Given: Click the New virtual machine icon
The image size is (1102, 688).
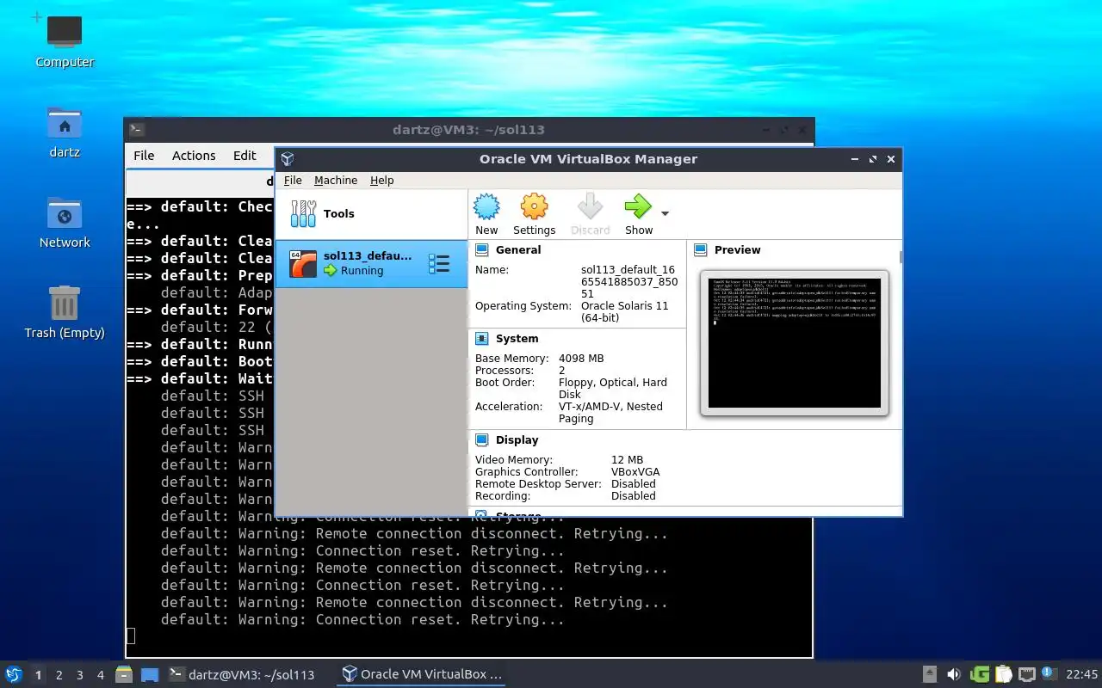Looking at the screenshot, I should pos(486,207).
